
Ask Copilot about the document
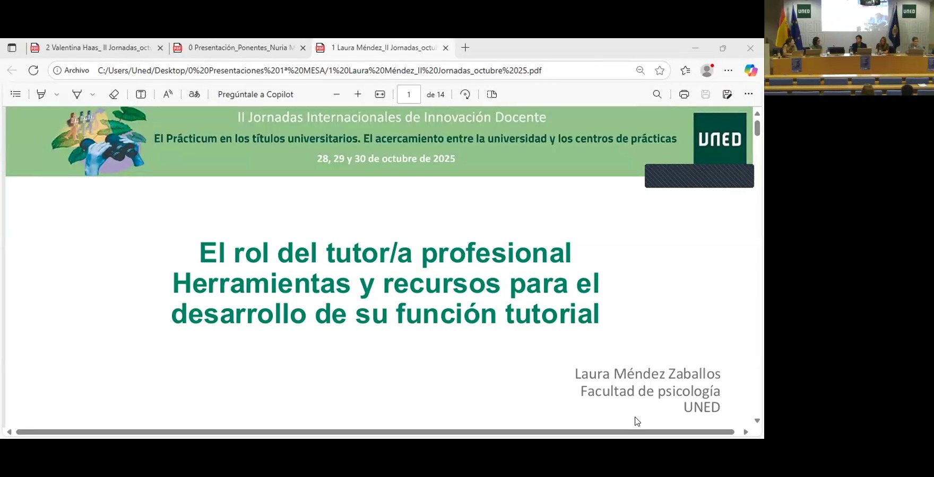(255, 94)
